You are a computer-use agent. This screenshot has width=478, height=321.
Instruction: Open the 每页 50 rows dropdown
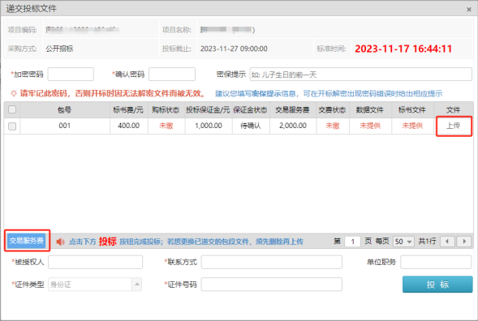coord(403,242)
